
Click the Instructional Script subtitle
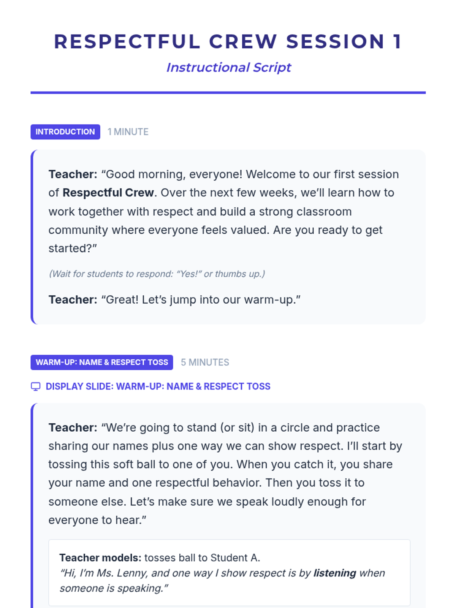pos(228,67)
